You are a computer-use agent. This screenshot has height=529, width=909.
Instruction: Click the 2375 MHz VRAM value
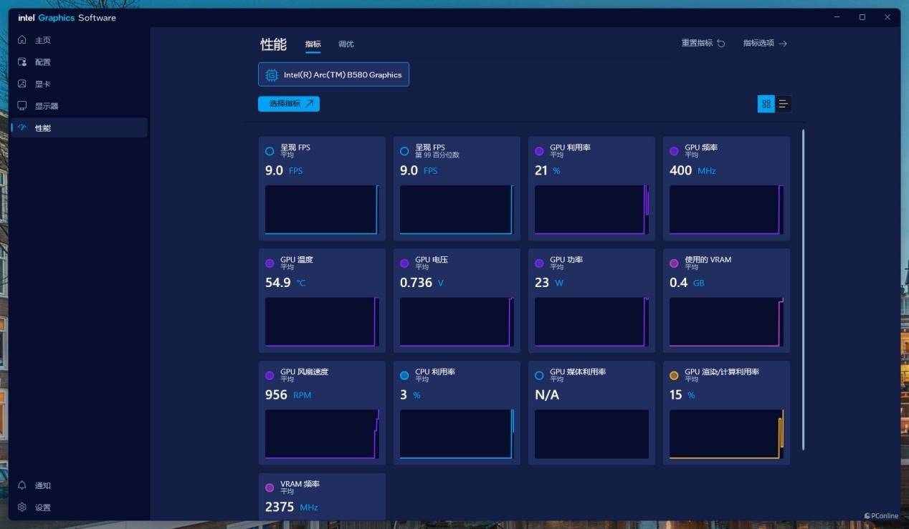click(292, 507)
